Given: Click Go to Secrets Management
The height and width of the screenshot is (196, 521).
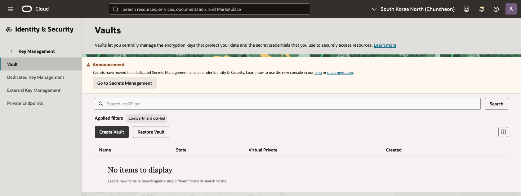Looking at the screenshot, I should coord(124,83).
